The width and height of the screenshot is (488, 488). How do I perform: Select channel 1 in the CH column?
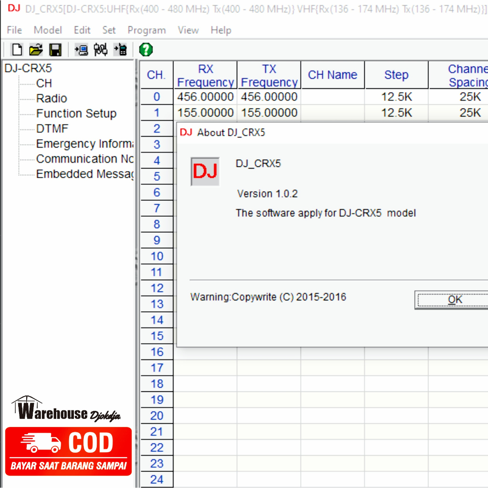156,113
